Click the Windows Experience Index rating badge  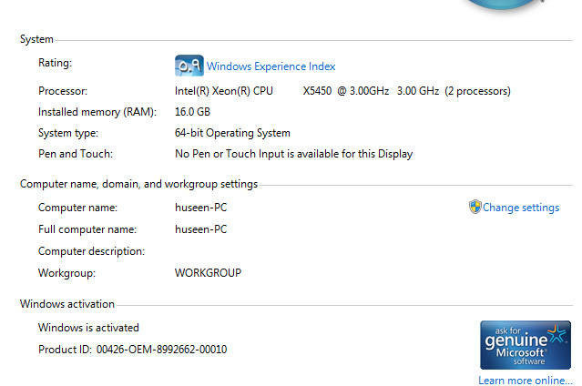tap(189, 66)
